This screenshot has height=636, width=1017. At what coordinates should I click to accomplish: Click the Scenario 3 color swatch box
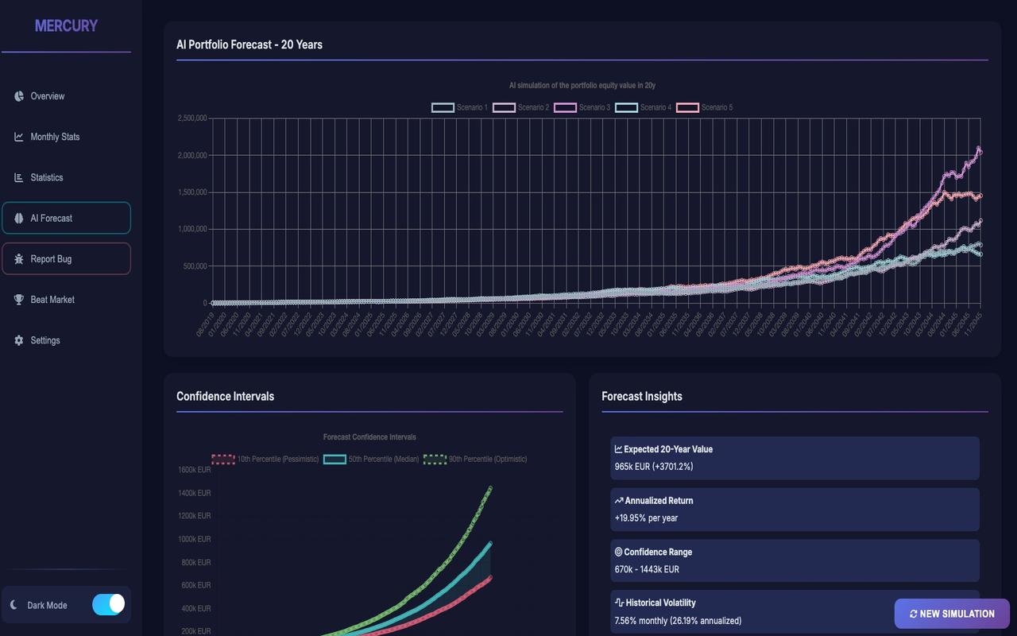point(565,107)
